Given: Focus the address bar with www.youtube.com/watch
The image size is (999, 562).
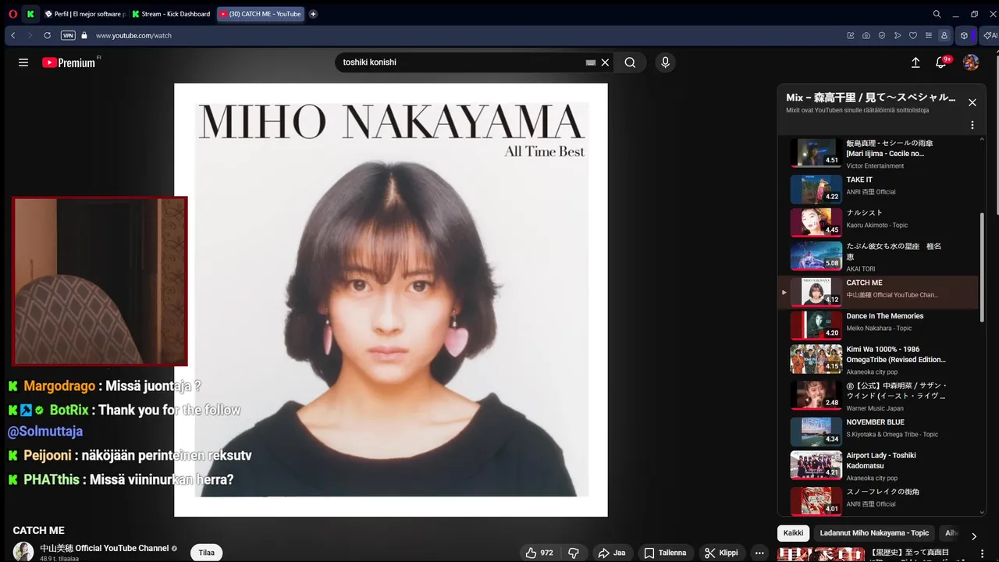Looking at the screenshot, I should (x=133, y=35).
